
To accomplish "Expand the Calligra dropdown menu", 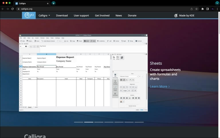I will (x=44, y=16).
